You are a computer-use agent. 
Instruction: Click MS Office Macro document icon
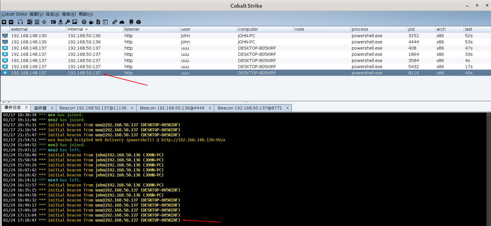pos(98,22)
